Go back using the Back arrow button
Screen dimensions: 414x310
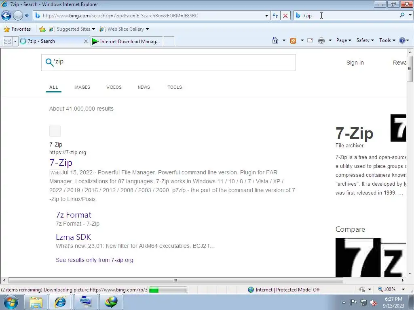click(x=6, y=16)
